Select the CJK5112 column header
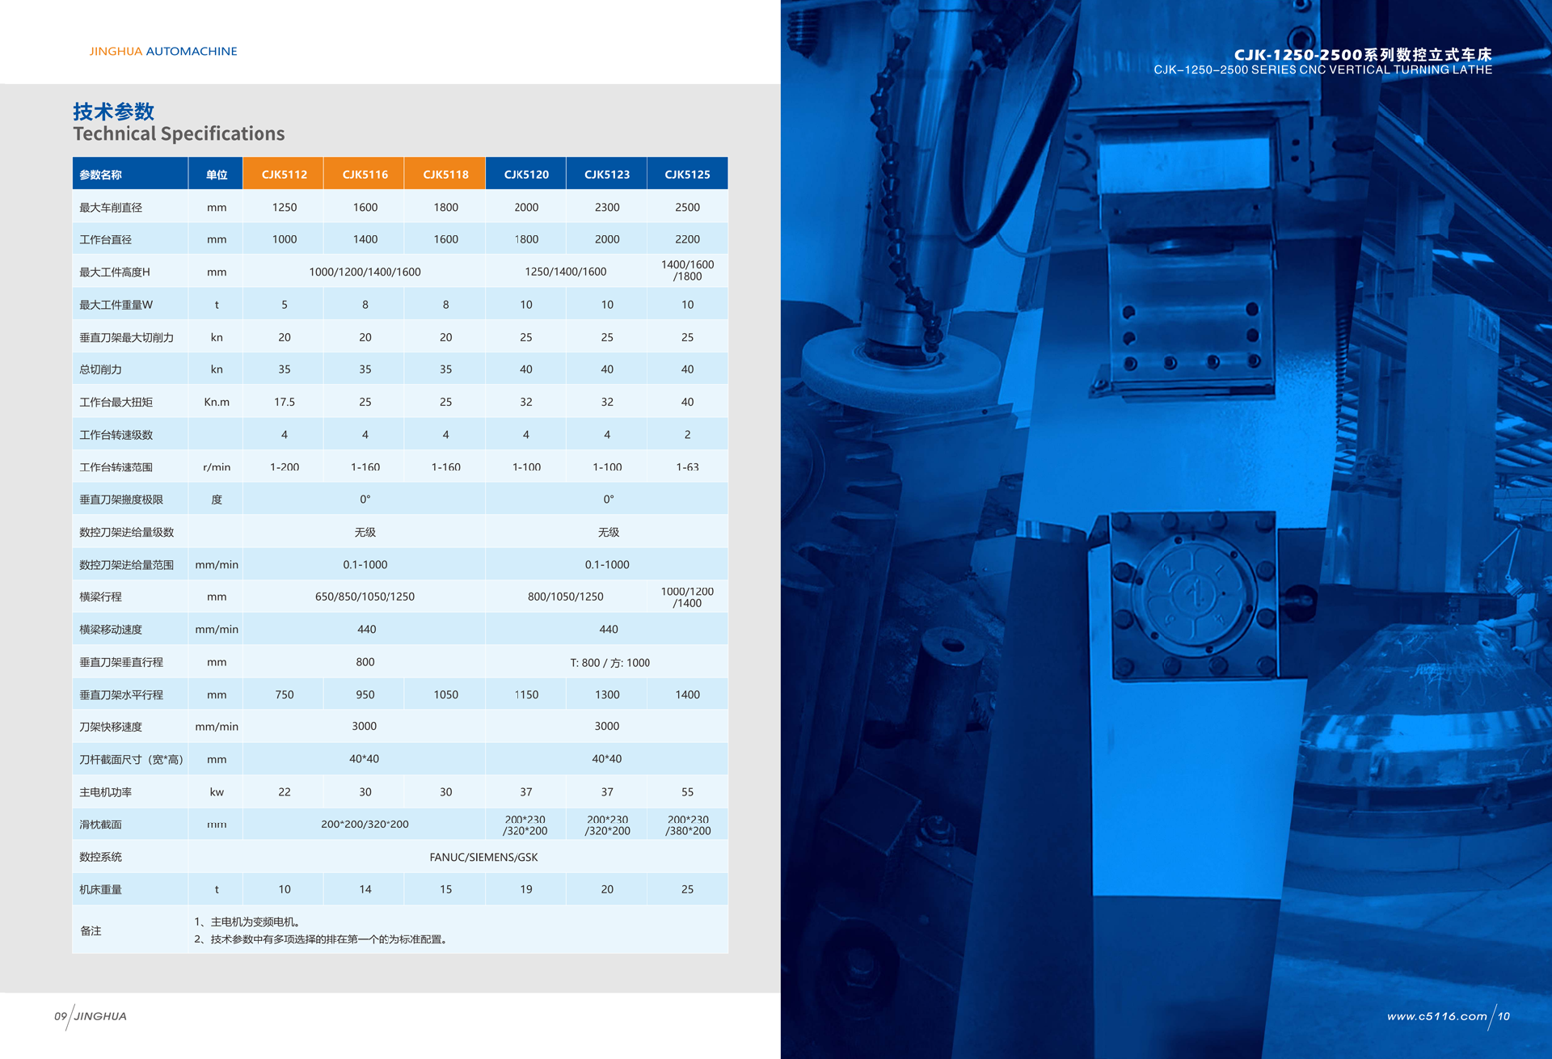This screenshot has width=1552, height=1059. coord(285,175)
